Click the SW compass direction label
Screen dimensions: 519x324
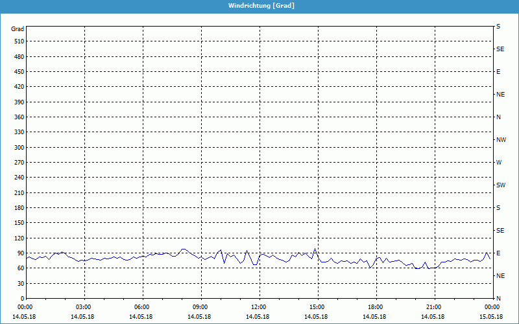click(x=501, y=185)
